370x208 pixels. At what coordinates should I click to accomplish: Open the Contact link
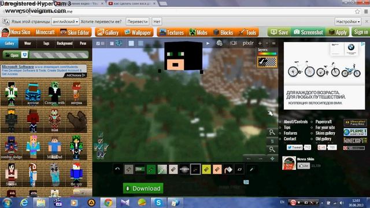pyautogui.click(x=290, y=139)
